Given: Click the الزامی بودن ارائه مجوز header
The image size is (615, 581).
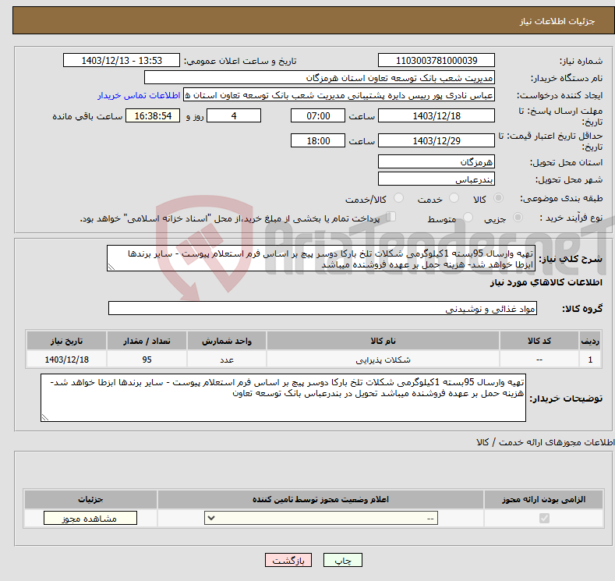Looking at the screenshot, I should 543,499.
